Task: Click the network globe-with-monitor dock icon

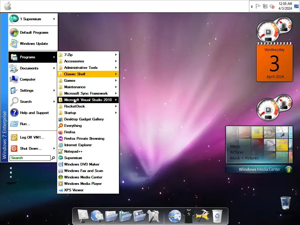Action: (x=97, y=216)
